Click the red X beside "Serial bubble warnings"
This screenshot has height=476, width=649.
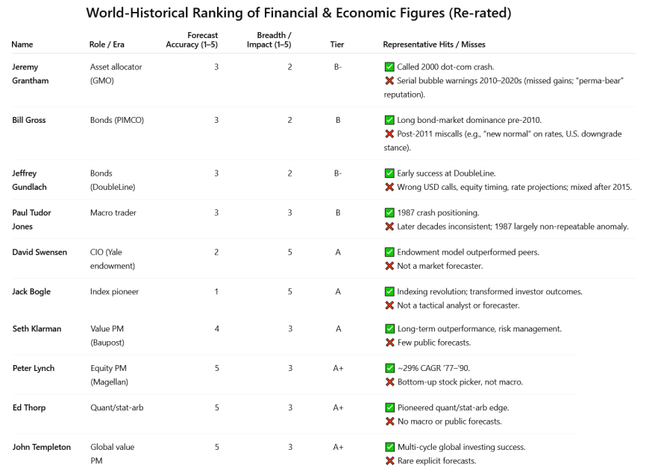point(389,80)
